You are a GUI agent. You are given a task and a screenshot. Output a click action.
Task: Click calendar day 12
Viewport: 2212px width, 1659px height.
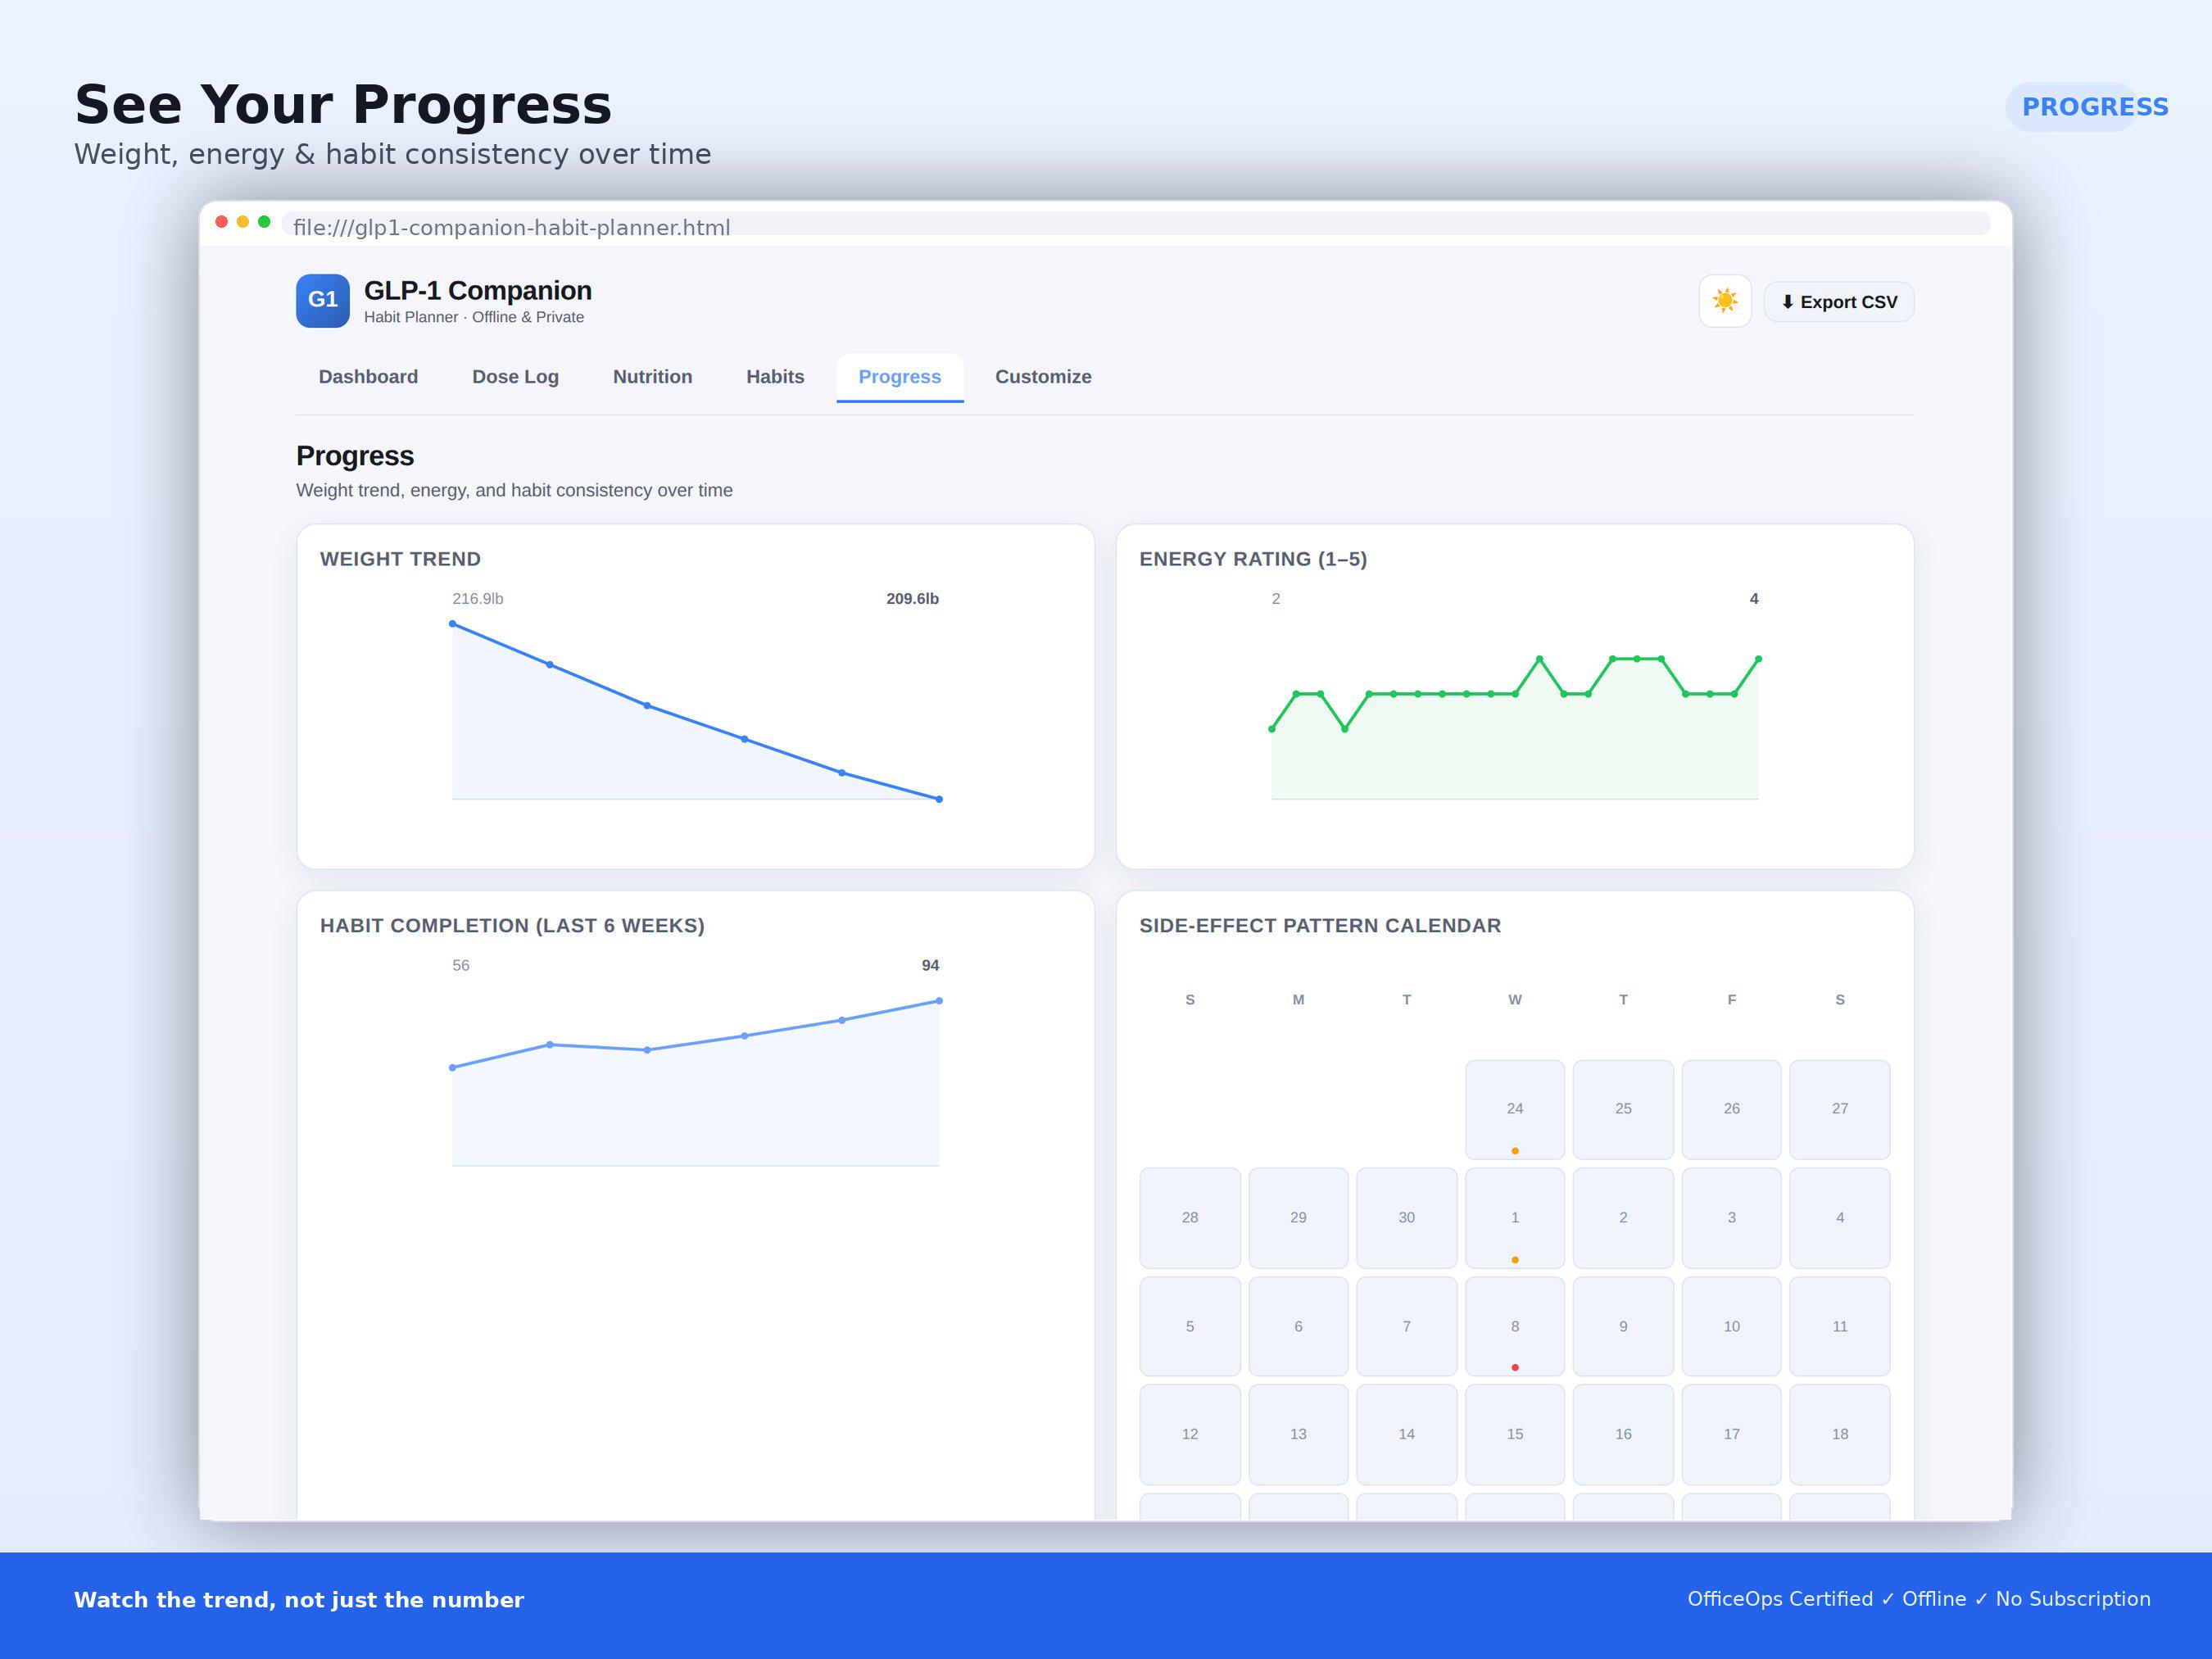[1190, 1435]
